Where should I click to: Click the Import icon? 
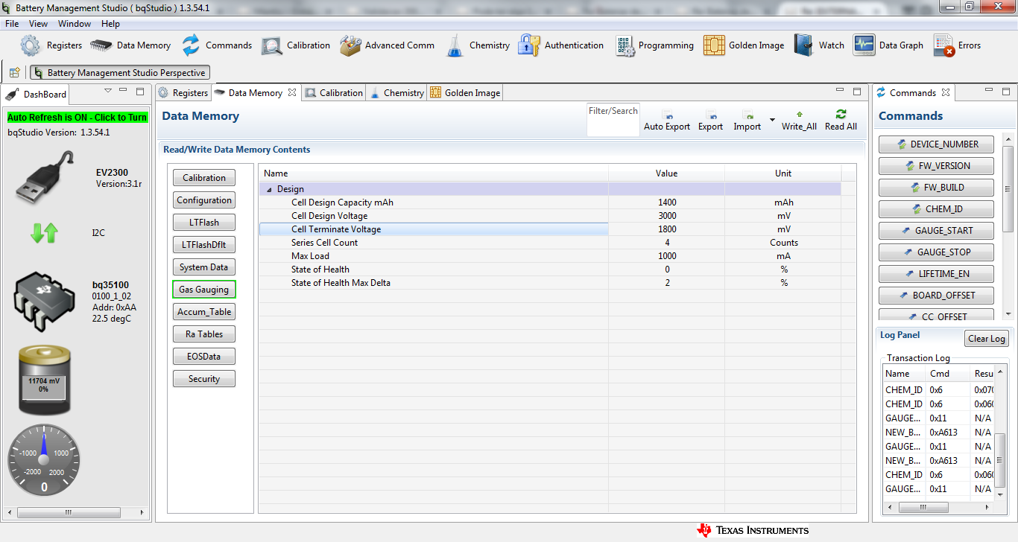(x=747, y=115)
